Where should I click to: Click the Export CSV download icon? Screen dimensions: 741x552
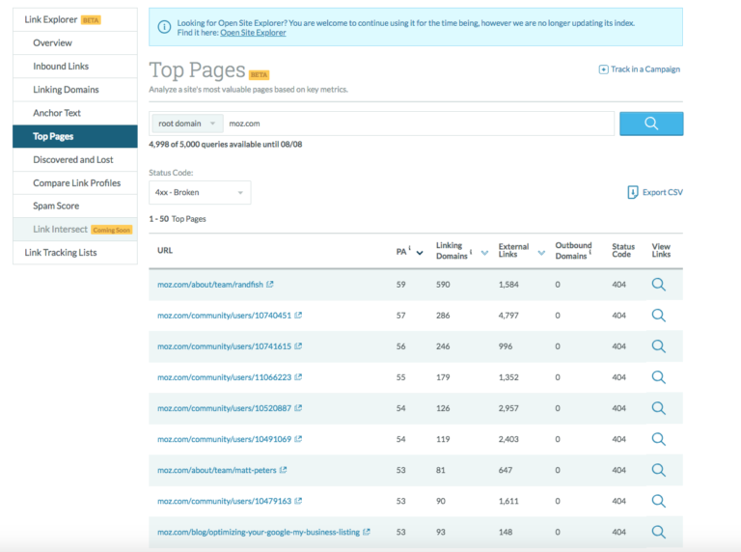tap(632, 192)
